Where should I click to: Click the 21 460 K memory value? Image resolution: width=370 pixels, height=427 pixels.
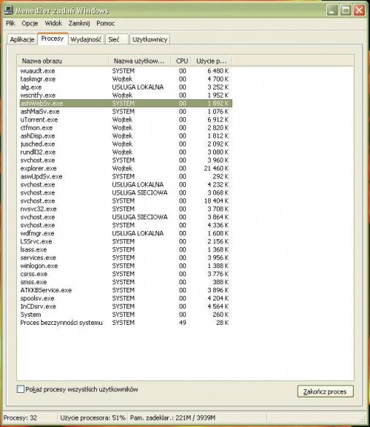pos(216,169)
